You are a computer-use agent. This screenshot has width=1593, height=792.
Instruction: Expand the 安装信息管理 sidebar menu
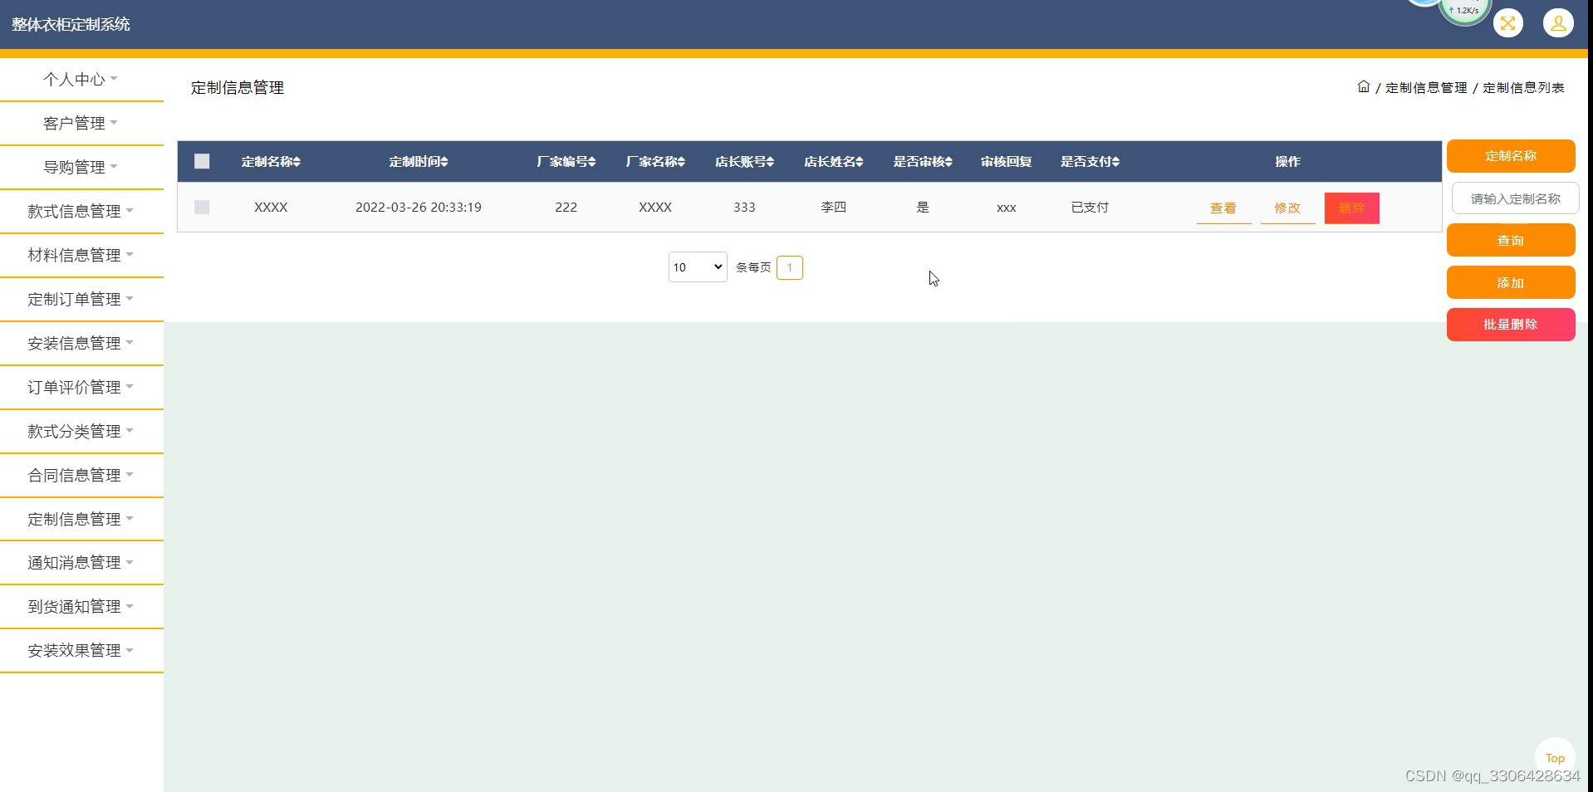pyautogui.click(x=81, y=343)
